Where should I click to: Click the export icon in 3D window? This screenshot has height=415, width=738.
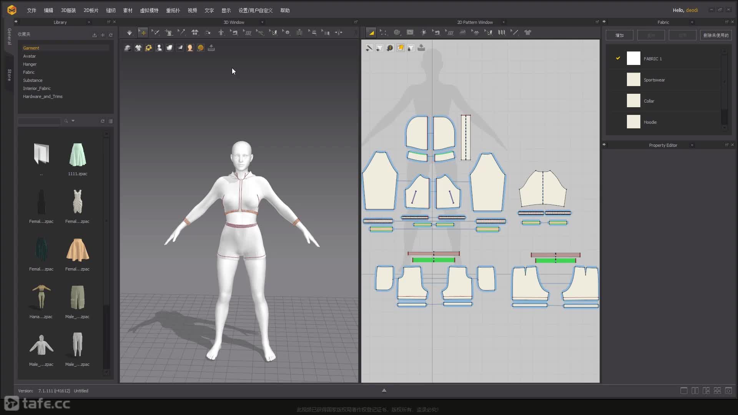click(x=211, y=48)
